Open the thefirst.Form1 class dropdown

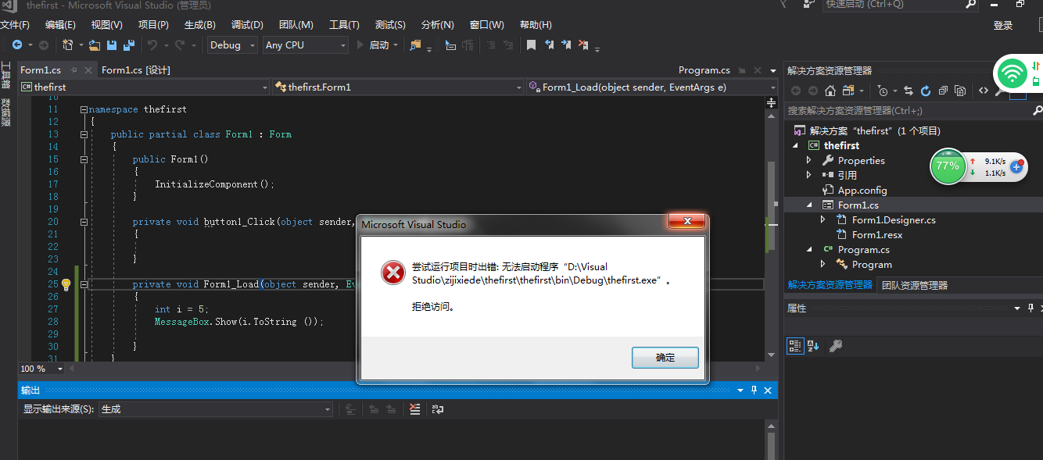pyautogui.click(x=397, y=87)
